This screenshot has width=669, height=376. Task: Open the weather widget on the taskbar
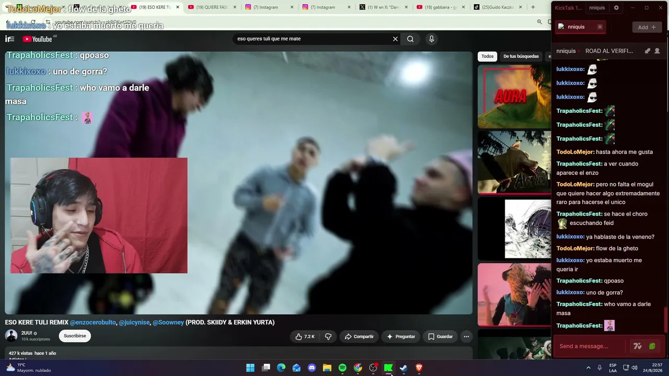(x=29, y=368)
